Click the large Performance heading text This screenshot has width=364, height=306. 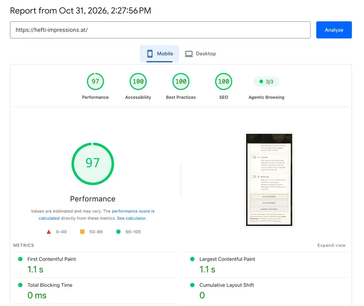(92, 199)
